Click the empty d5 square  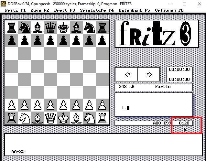click(x=50, y=66)
